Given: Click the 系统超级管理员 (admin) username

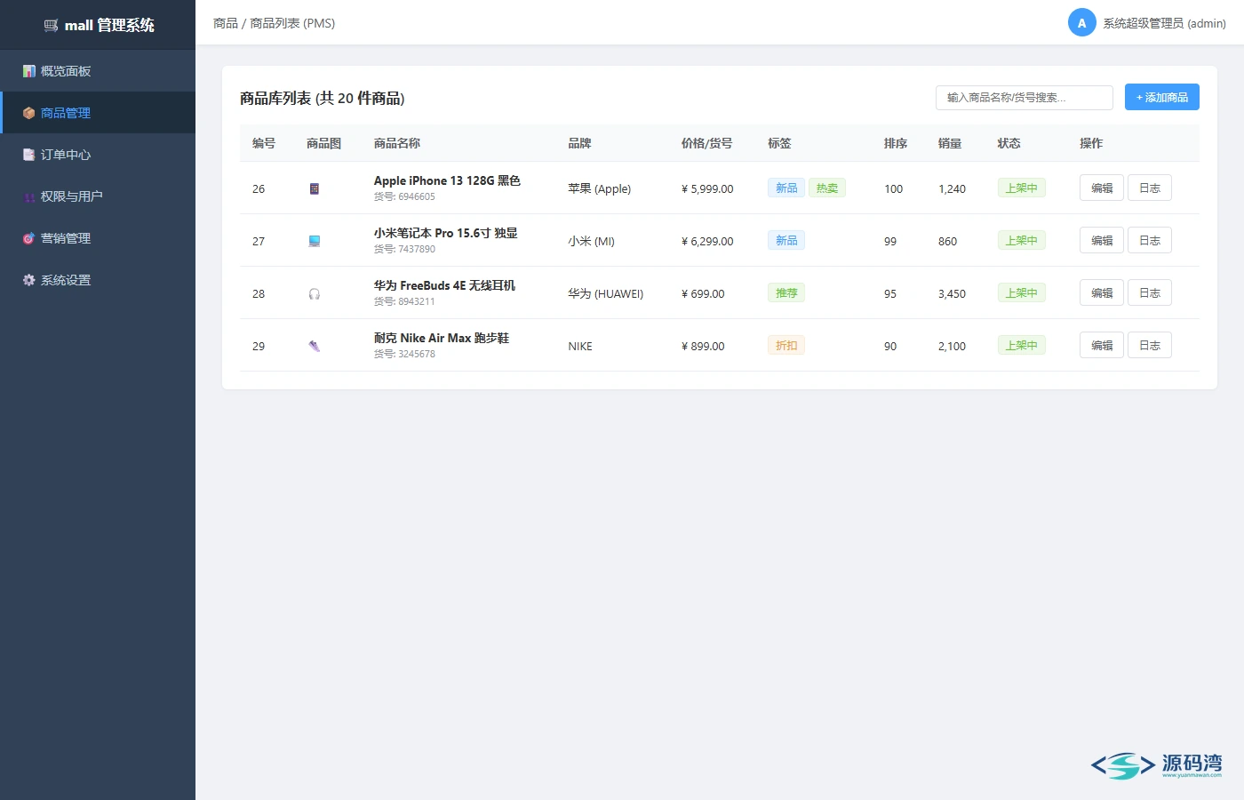Looking at the screenshot, I should click(x=1165, y=23).
